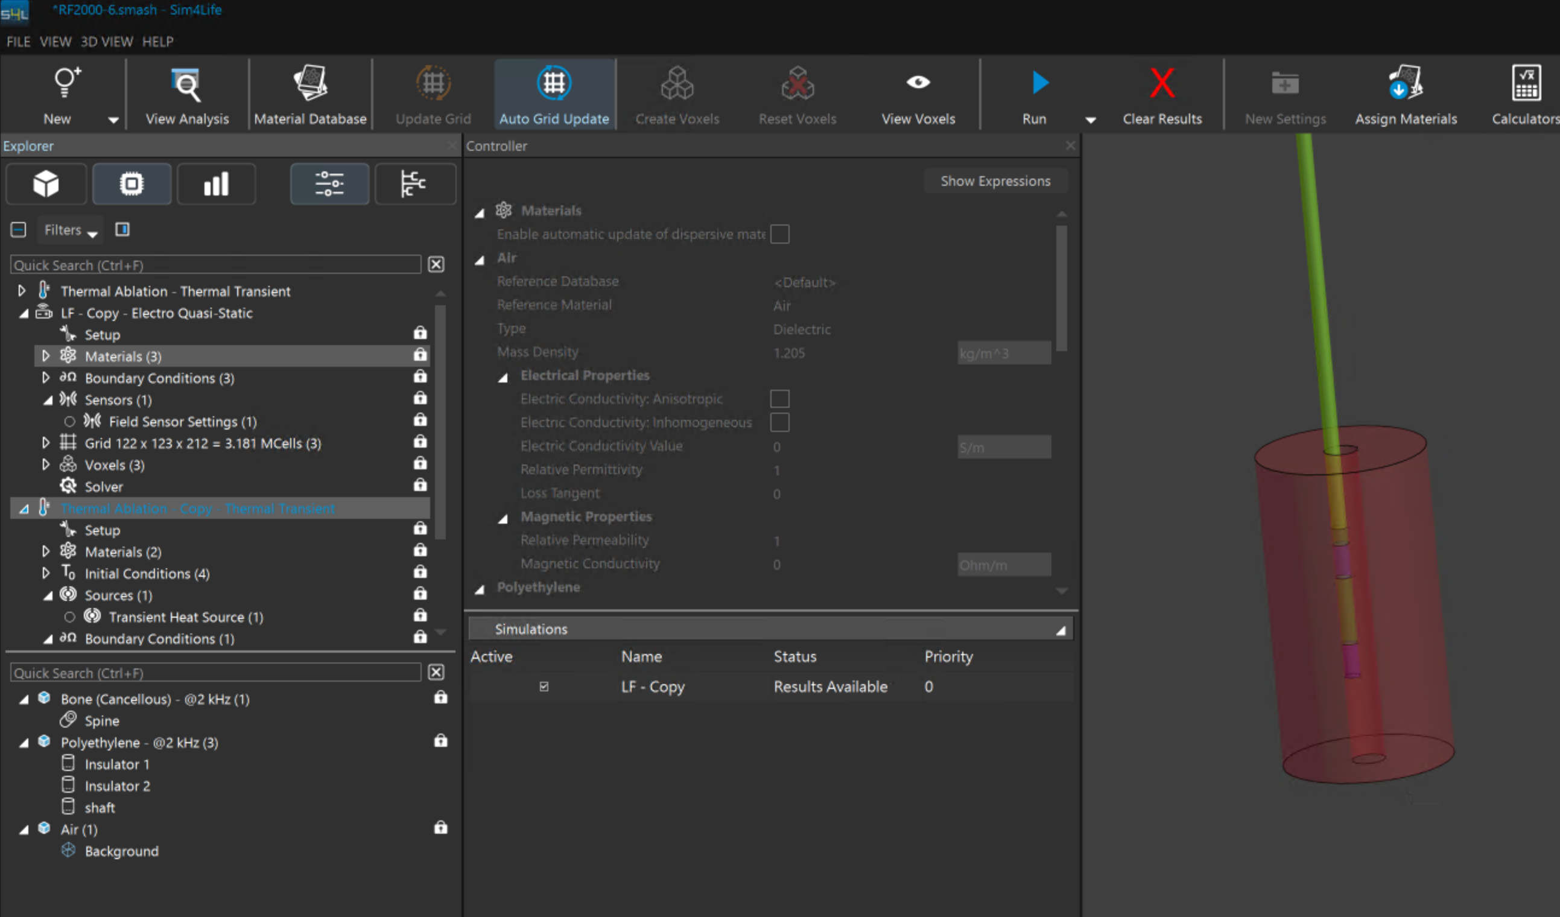Open the 3D VIEW menu
The width and height of the screenshot is (1560, 917).
coord(107,42)
